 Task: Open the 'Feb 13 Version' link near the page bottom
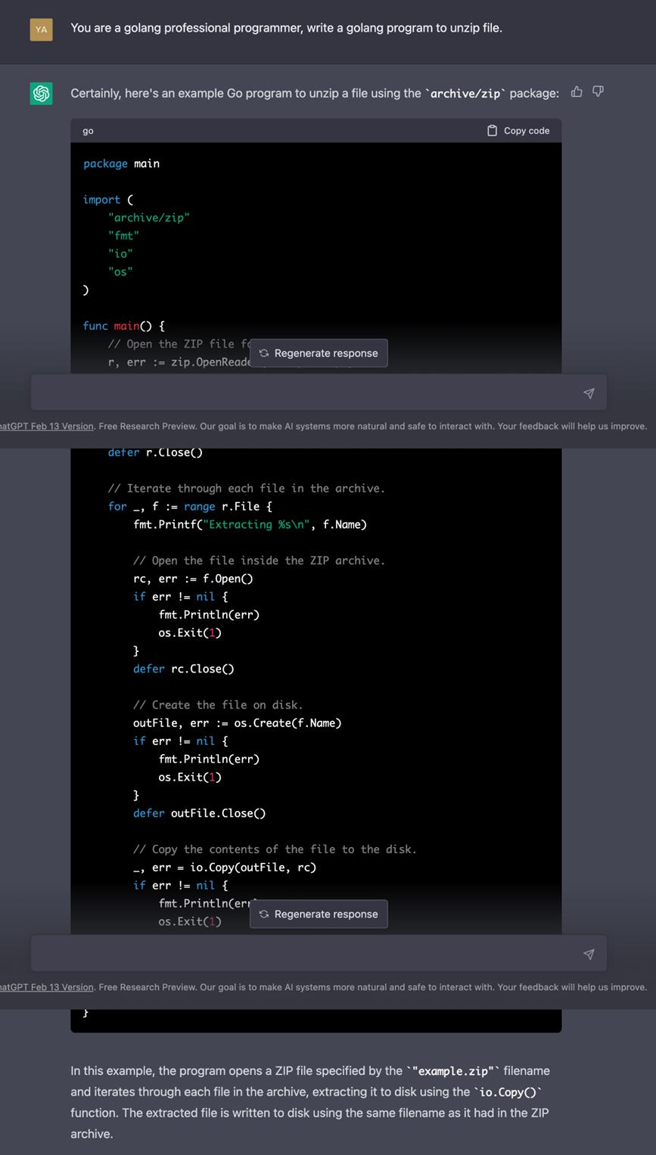(47, 987)
